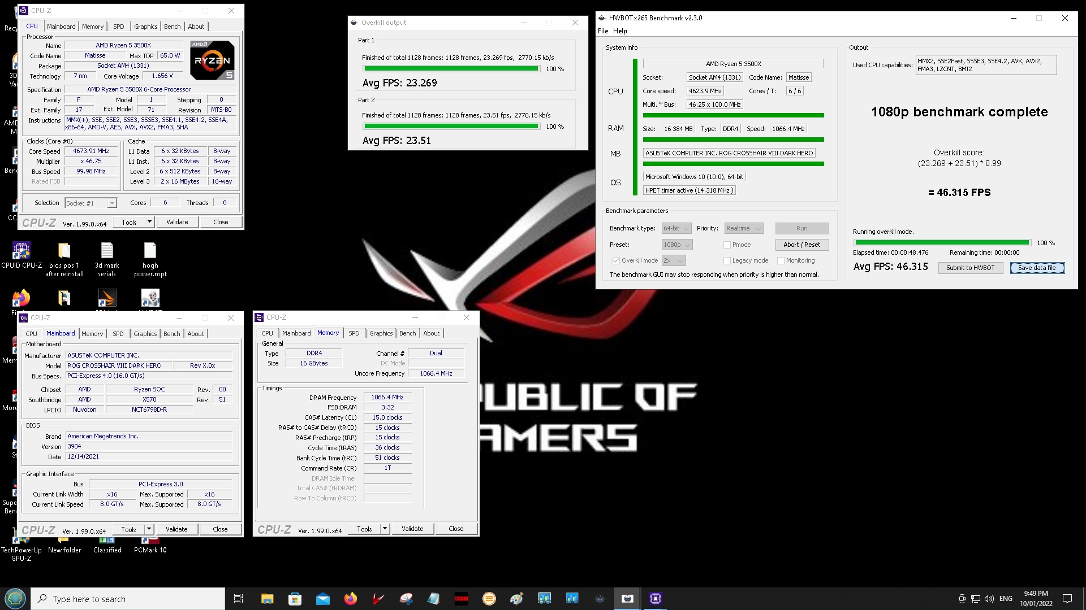Switch to Graphics tab in Mainboard CPU-Z window
This screenshot has width=1086, height=610.
coord(145,334)
